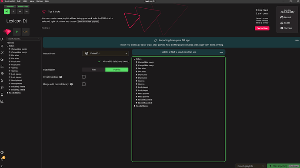This screenshot has height=168, width=300.
Task: Check the Create backup checkbox
Action: (84, 77)
